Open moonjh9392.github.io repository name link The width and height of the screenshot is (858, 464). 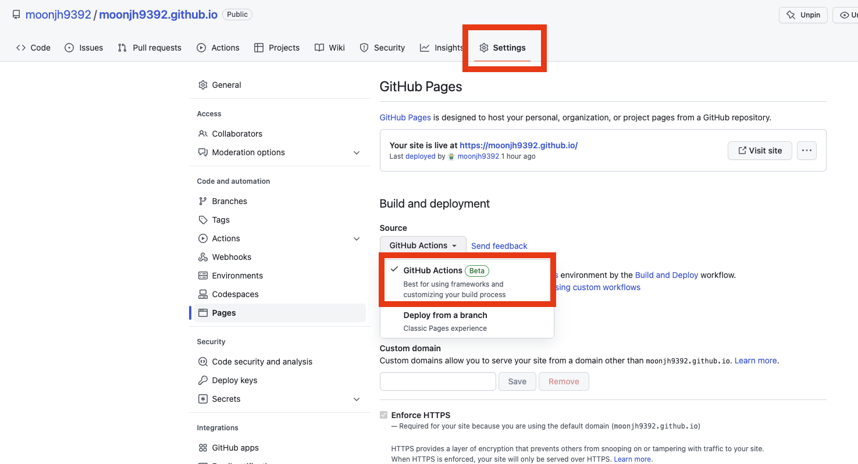pyautogui.click(x=158, y=15)
